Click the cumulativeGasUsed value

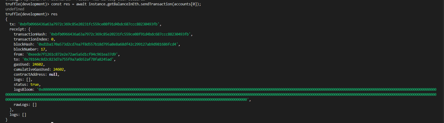coord(59,69)
